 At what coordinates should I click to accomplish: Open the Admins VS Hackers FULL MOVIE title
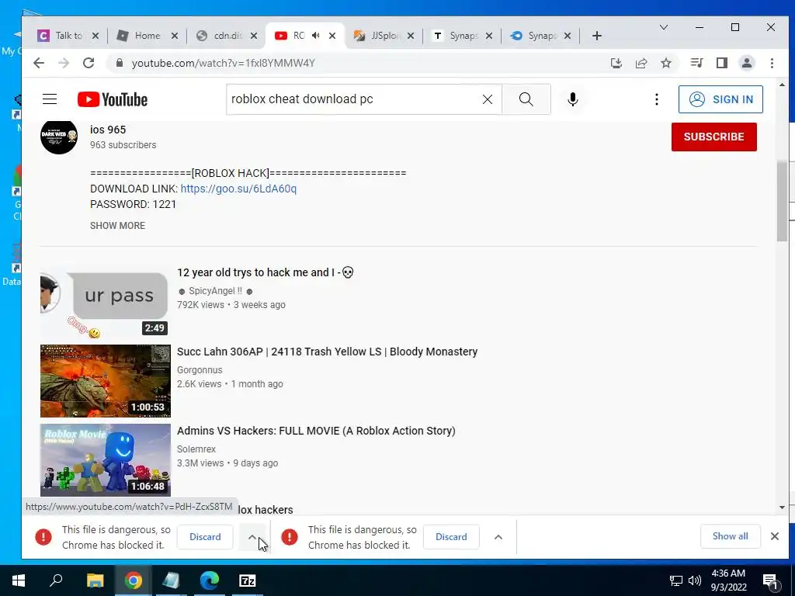coord(316,431)
